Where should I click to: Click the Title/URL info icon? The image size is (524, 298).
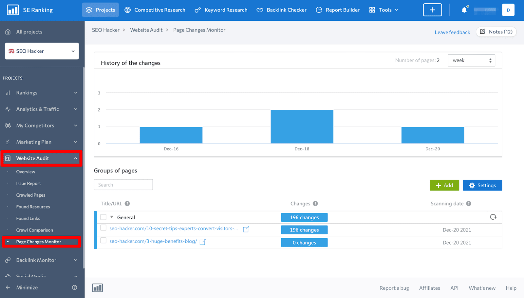127,204
